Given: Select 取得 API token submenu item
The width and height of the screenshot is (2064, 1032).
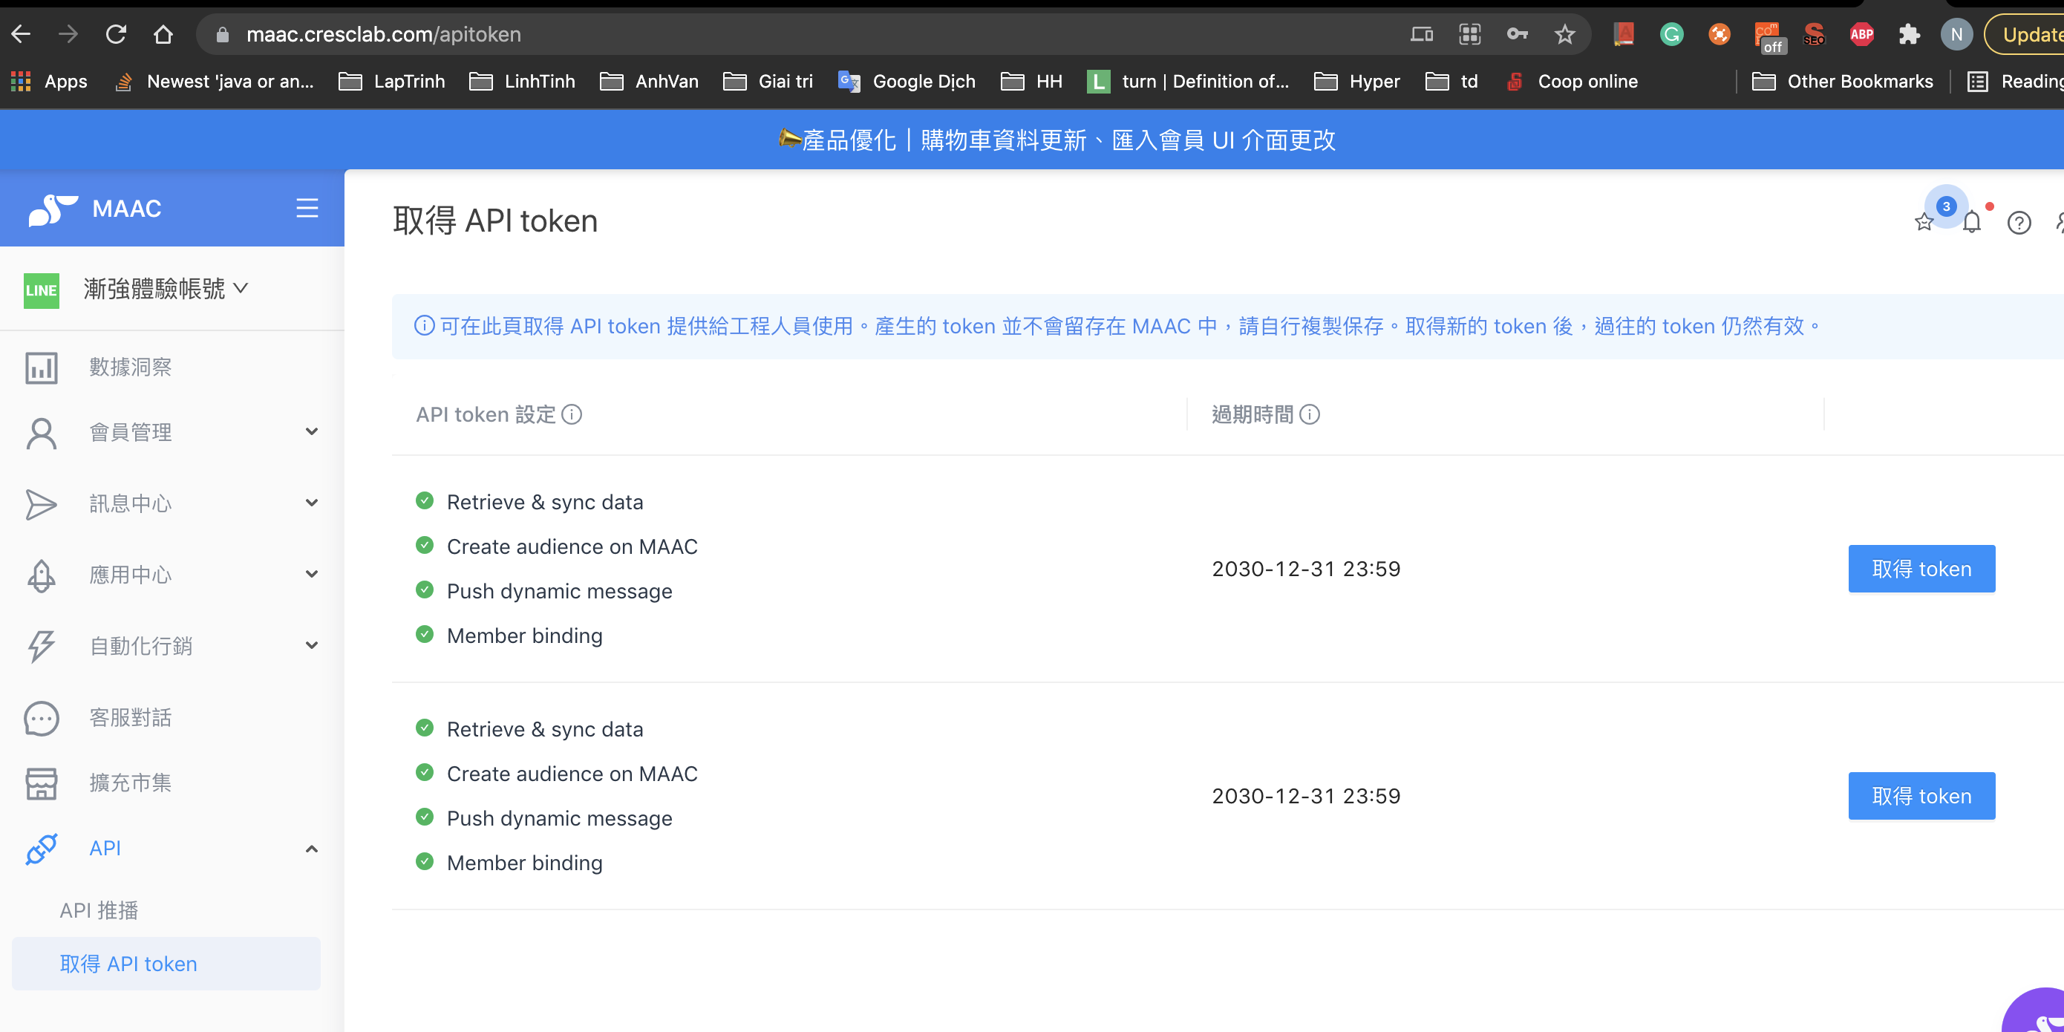Looking at the screenshot, I should 128,964.
